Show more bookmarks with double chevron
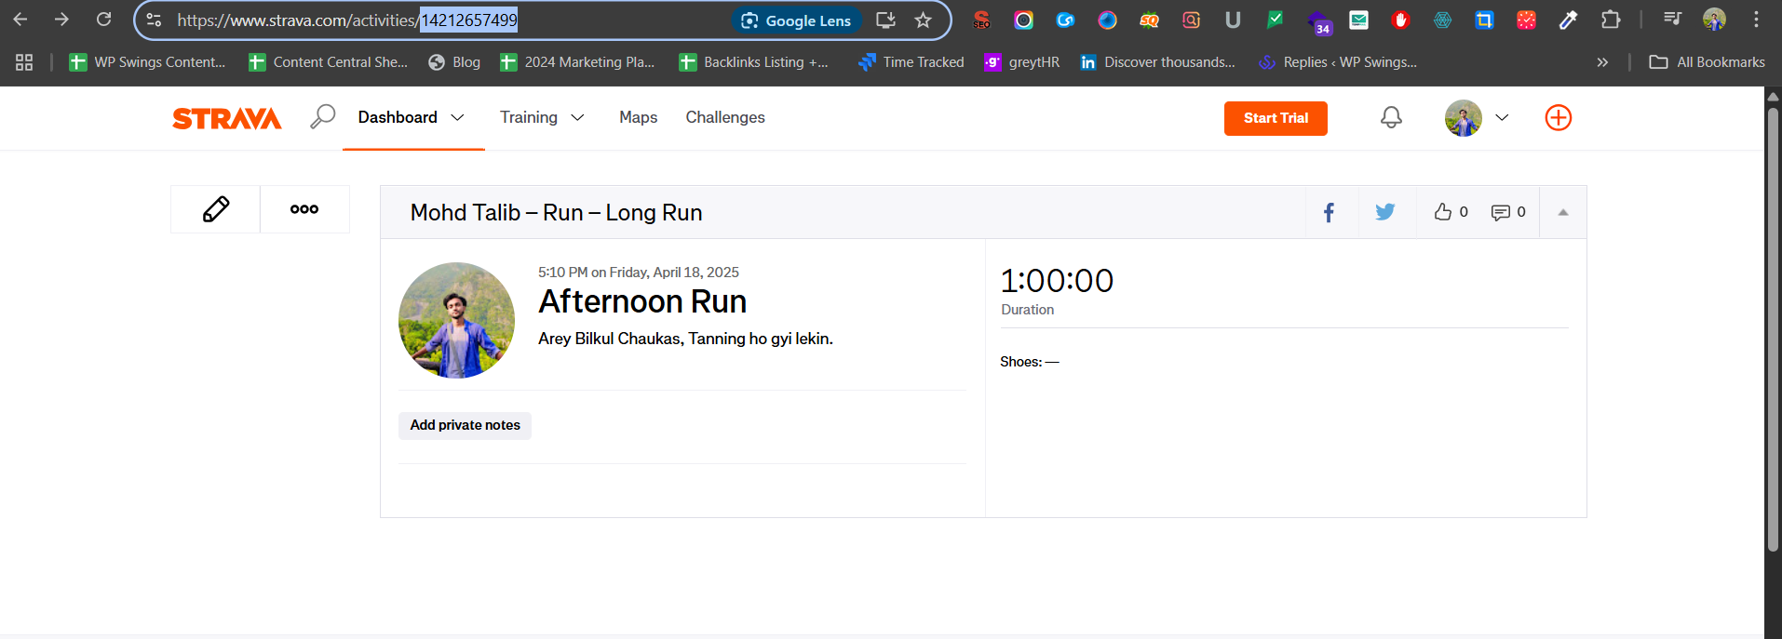This screenshot has height=639, width=1782. click(x=1602, y=62)
